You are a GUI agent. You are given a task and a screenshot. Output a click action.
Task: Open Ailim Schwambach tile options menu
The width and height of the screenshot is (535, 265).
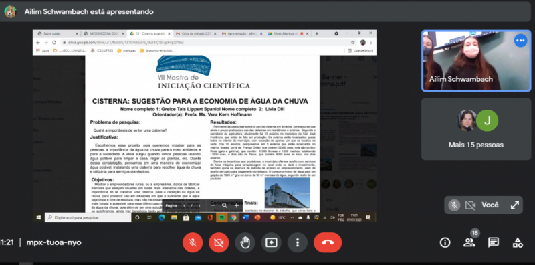coord(521,41)
